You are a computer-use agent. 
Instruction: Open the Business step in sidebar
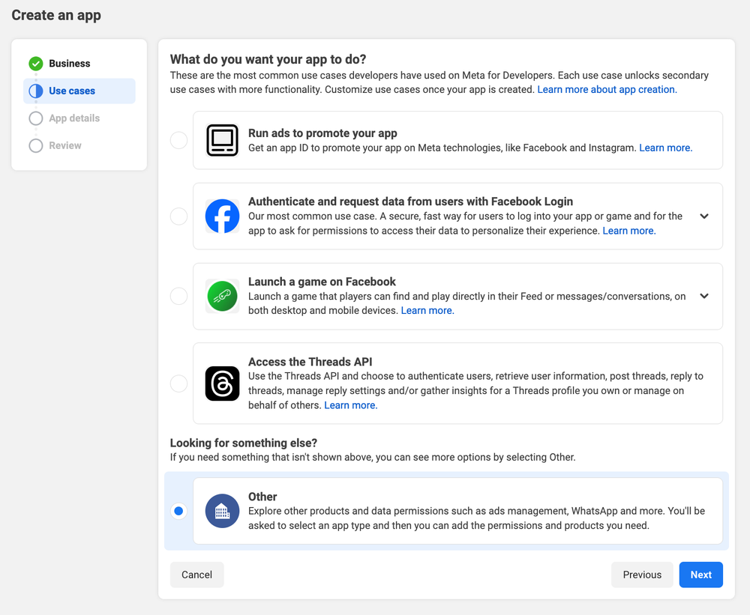coord(69,64)
